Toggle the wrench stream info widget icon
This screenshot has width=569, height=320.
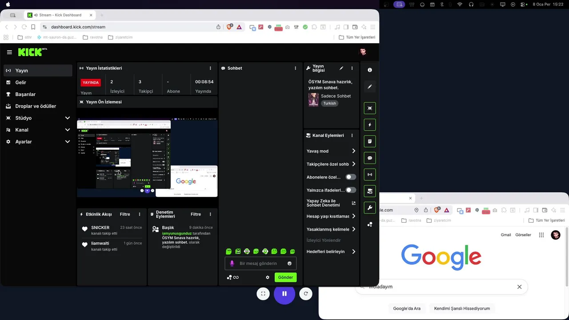click(x=370, y=208)
